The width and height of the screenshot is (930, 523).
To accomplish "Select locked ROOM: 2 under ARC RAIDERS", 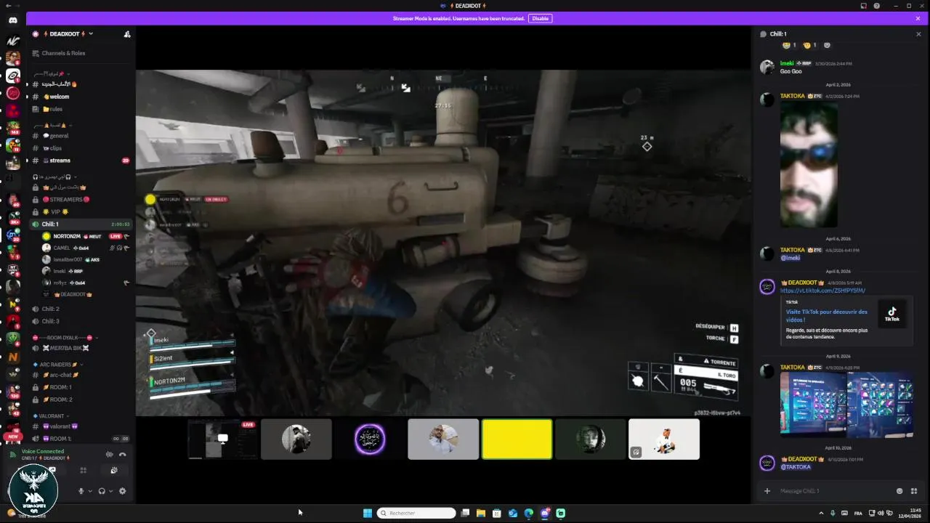I will click(80, 400).
